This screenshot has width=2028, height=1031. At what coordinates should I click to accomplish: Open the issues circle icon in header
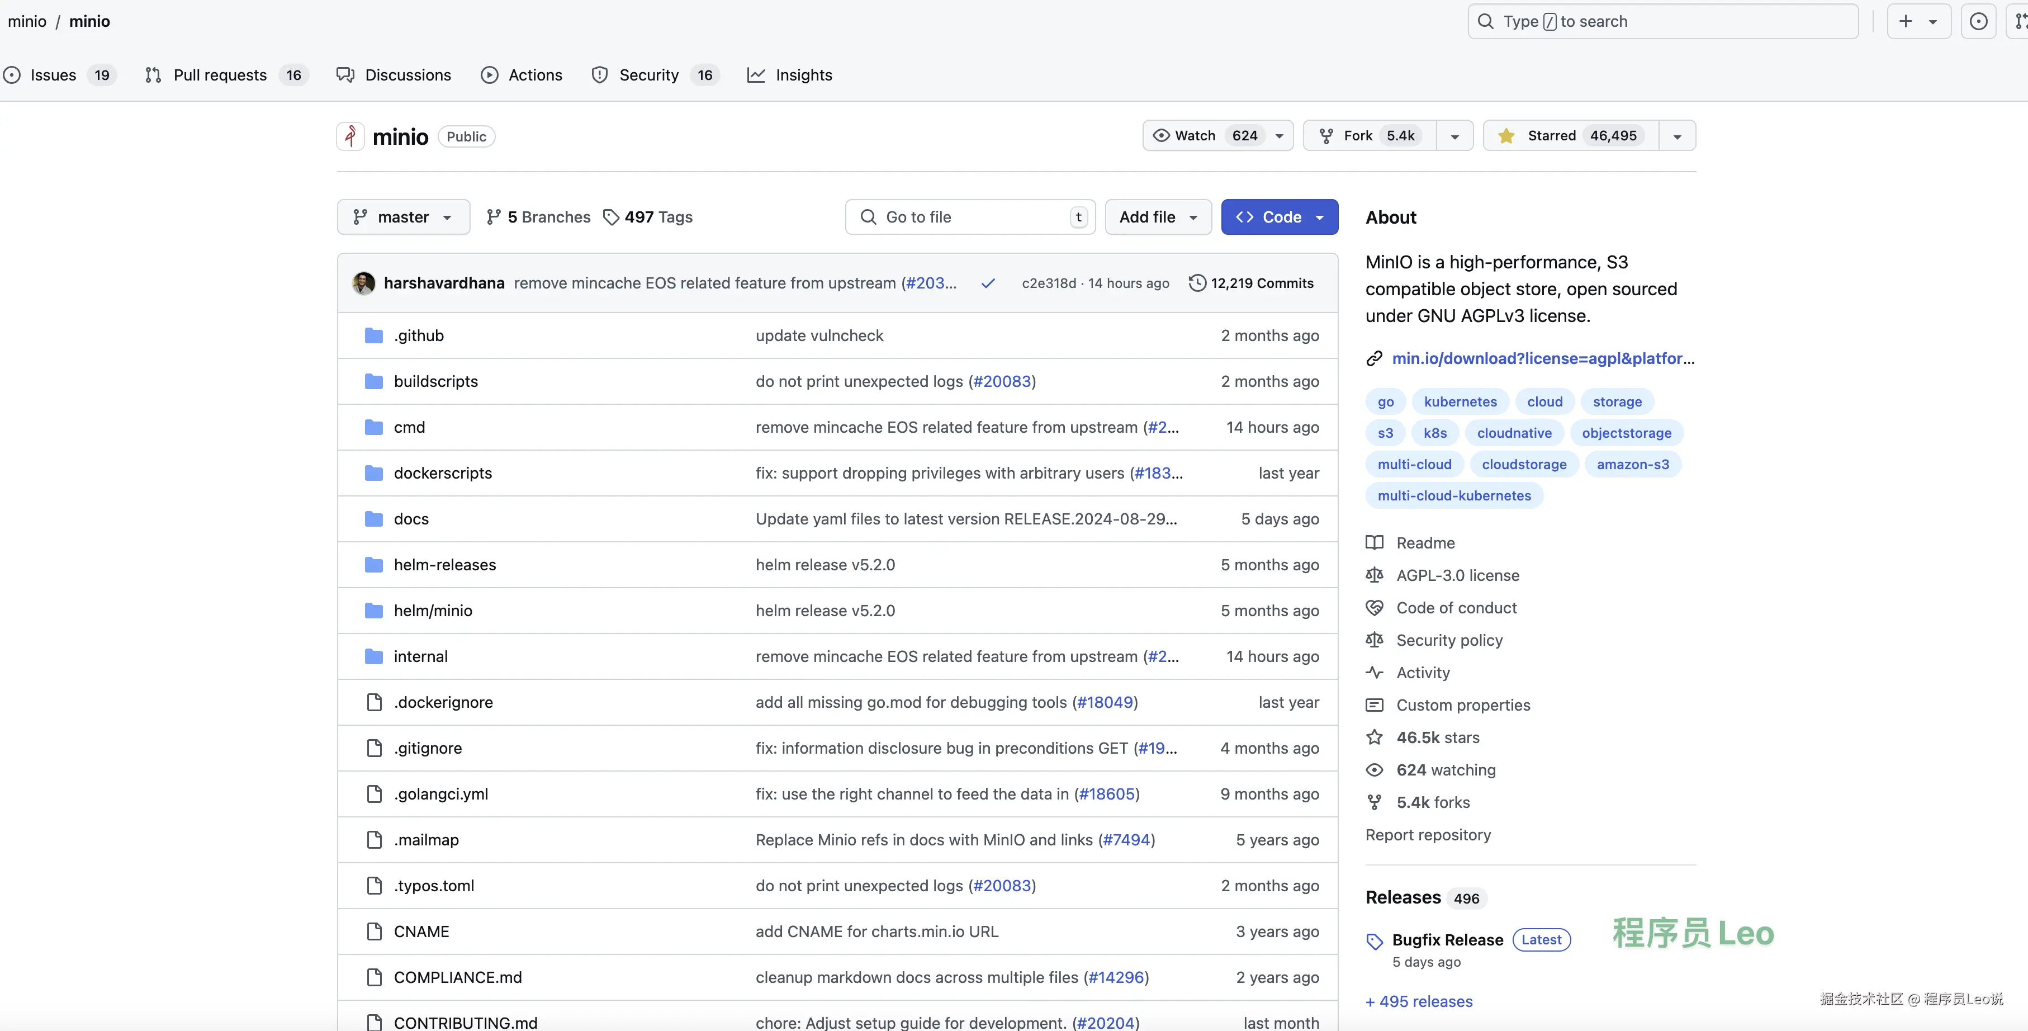[1978, 21]
